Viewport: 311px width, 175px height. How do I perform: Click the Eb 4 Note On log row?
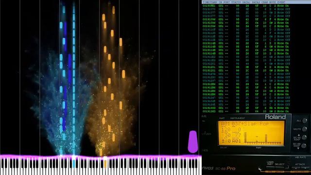point(246,108)
